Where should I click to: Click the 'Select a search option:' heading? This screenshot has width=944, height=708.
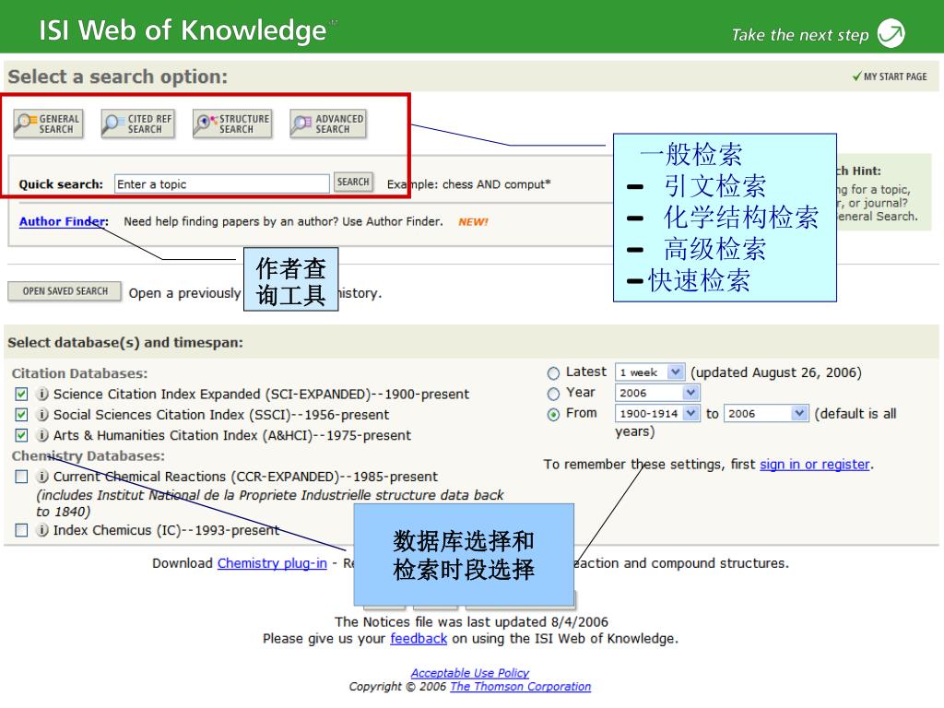pos(118,77)
